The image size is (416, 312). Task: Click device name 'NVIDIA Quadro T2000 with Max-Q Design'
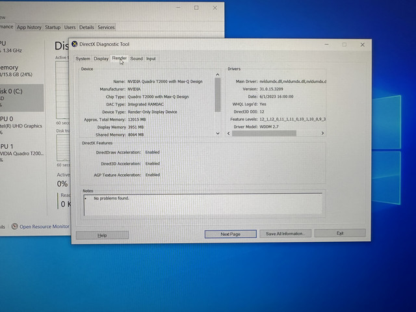point(165,81)
